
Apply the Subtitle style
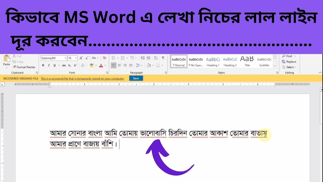pos(264,62)
